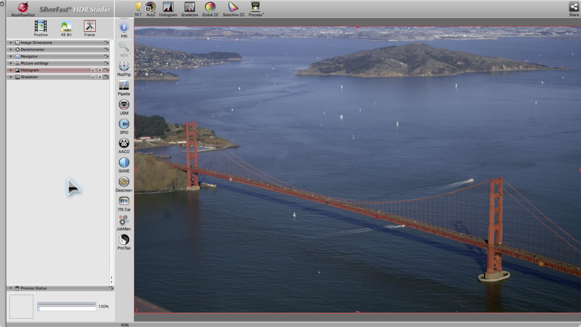Click the Share button
This screenshot has height=327, width=581.
tap(574, 7)
